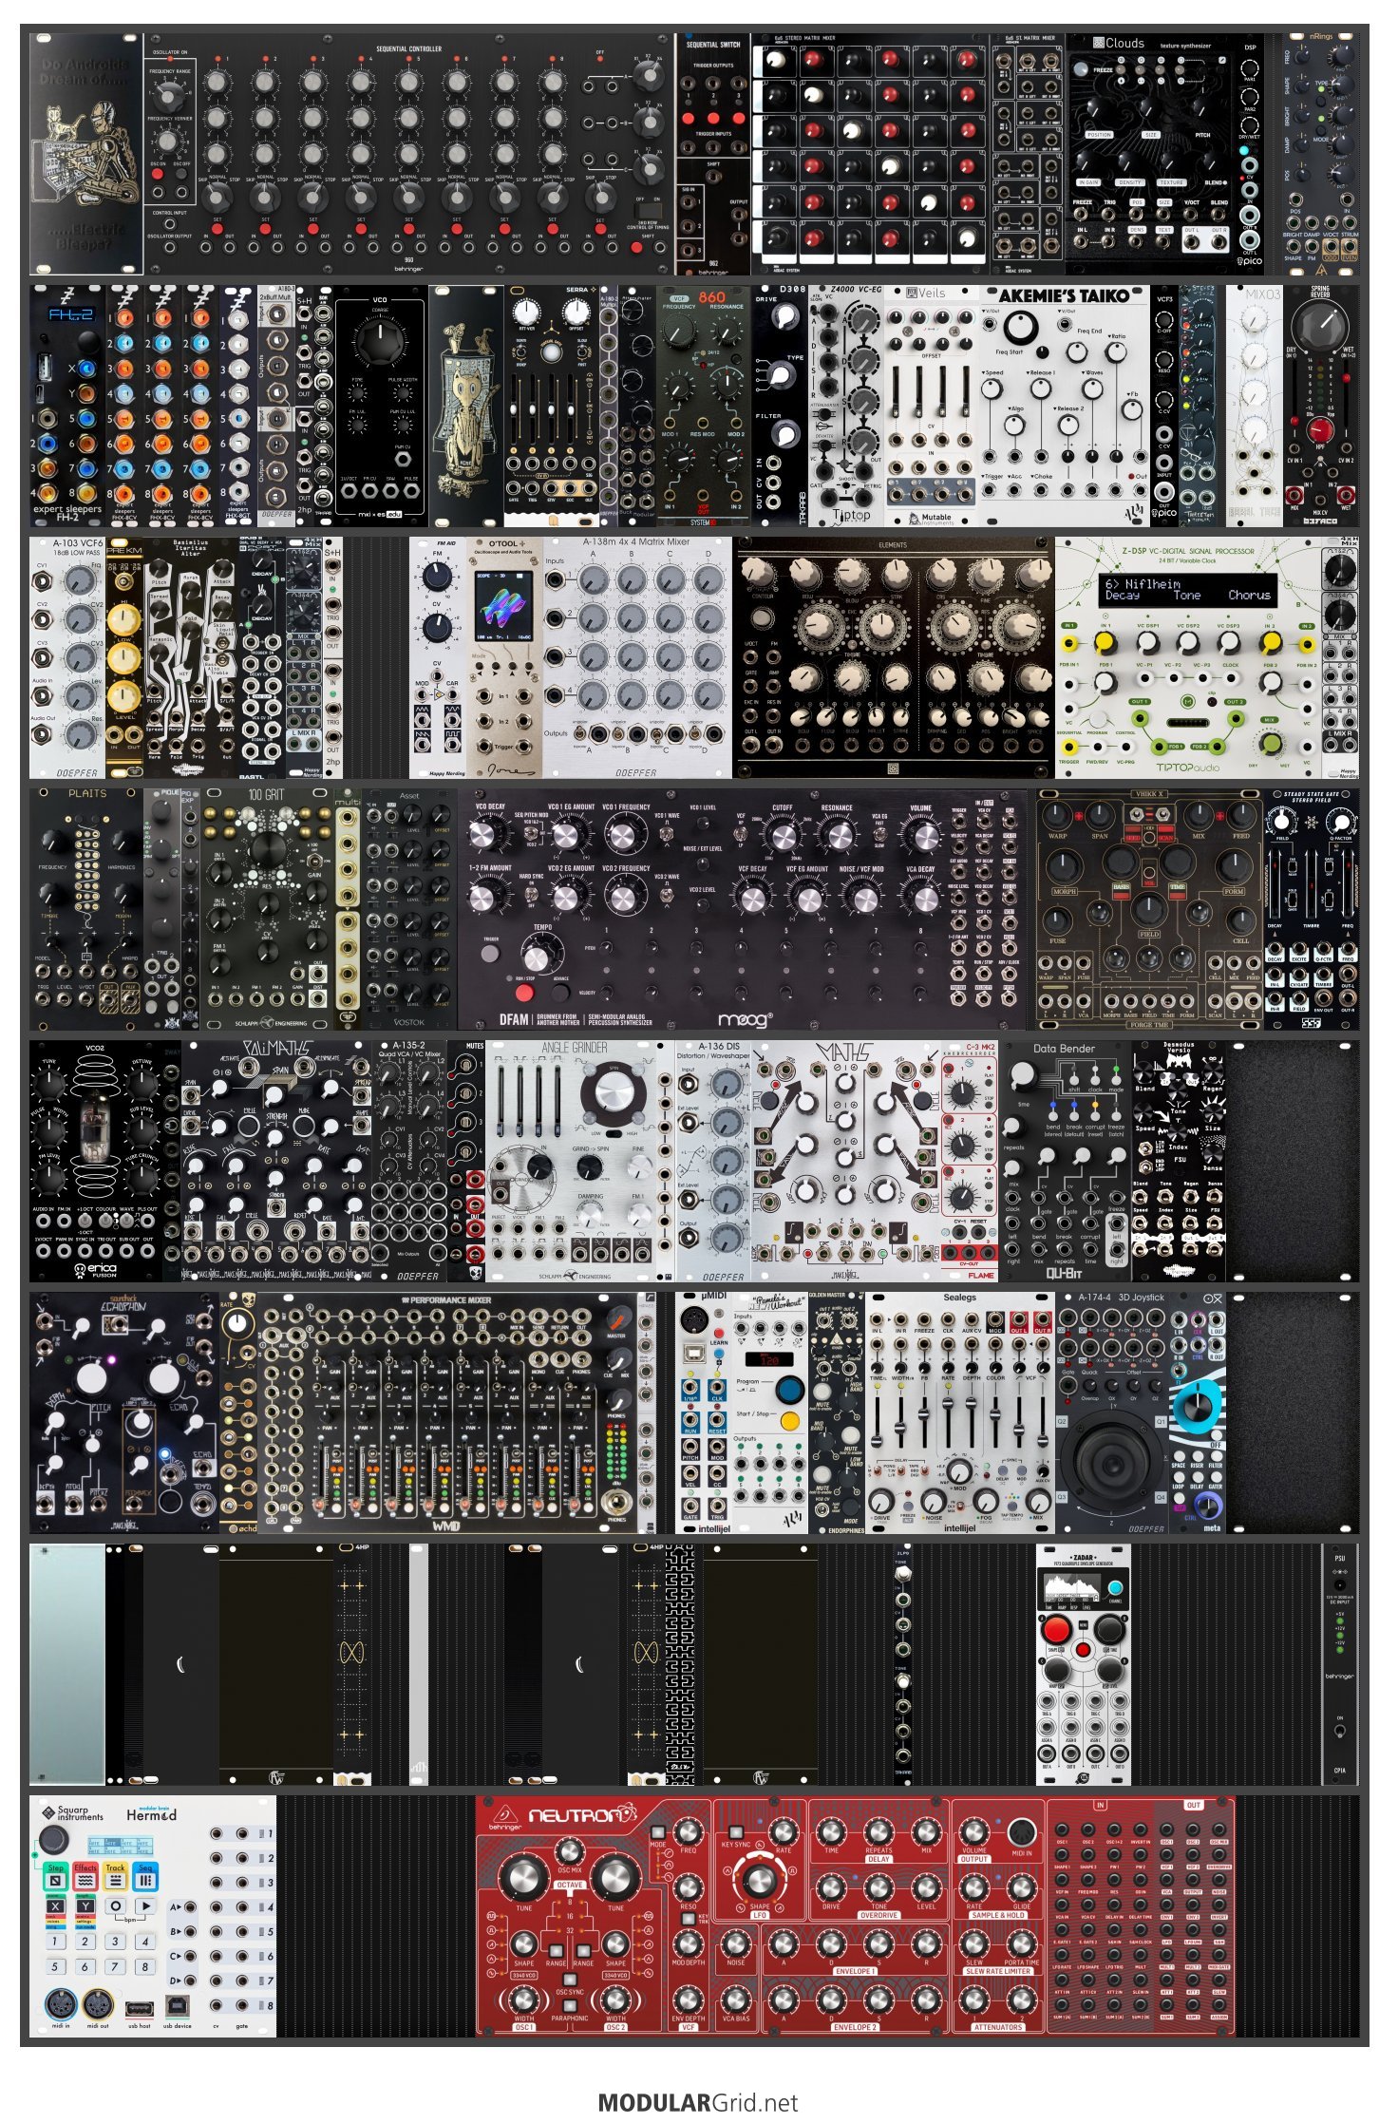Flip the DFAM SEQ PITCH MOD switch
Viewport: 1398px width, 2123px height.
click(x=531, y=833)
